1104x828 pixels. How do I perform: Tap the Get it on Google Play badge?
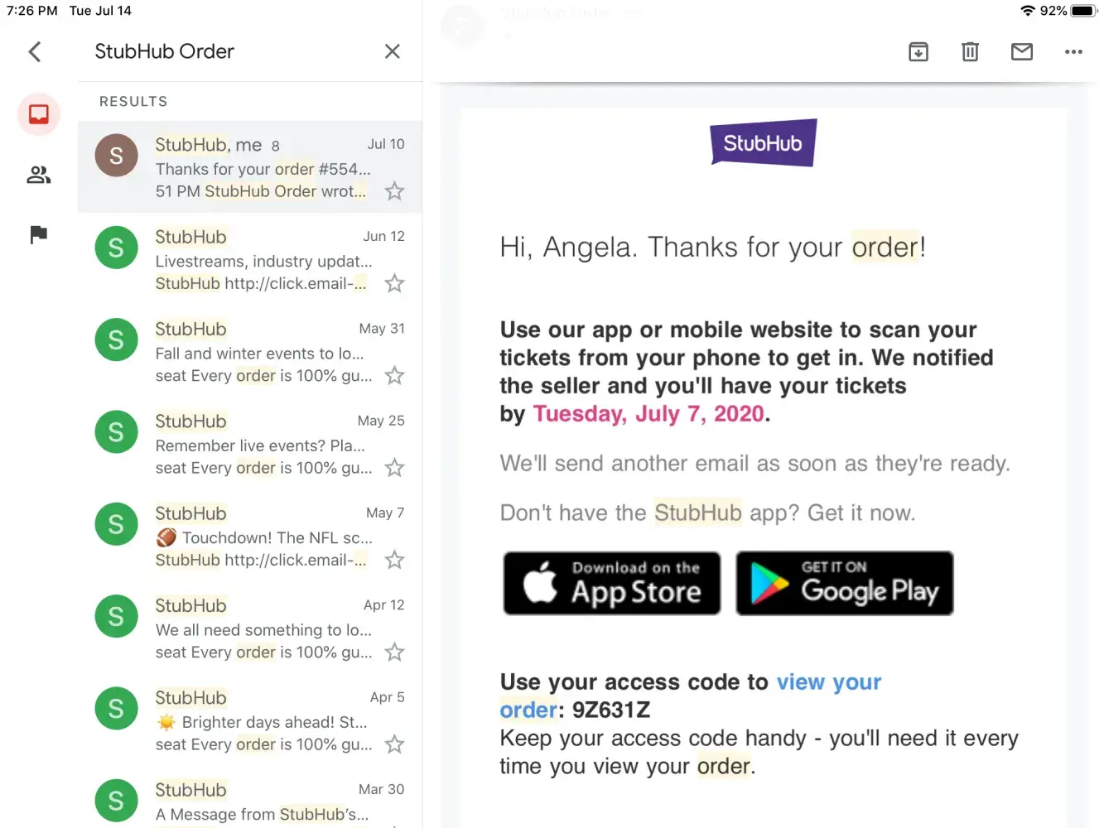click(845, 583)
